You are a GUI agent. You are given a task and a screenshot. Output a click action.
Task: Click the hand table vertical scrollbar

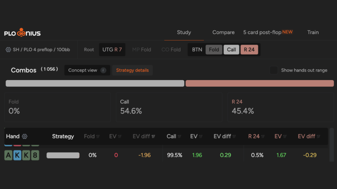tap(332, 145)
